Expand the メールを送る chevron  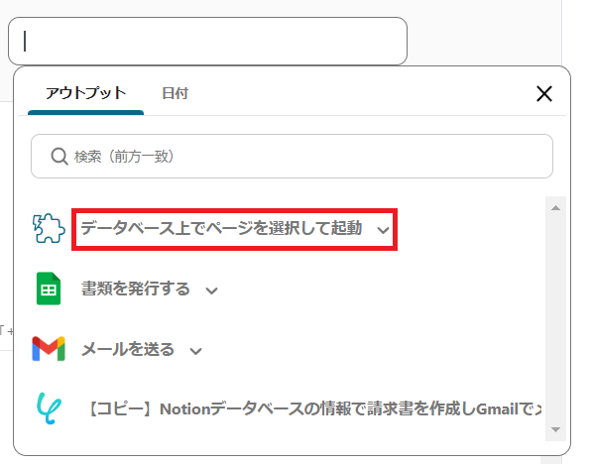pyautogui.click(x=195, y=351)
